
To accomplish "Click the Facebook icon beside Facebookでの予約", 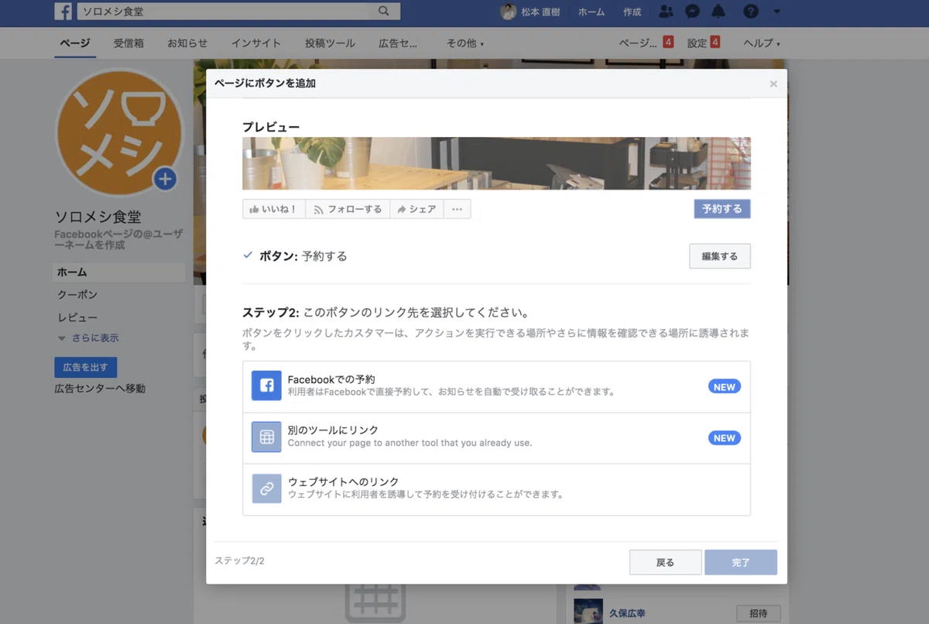I will click(266, 386).
